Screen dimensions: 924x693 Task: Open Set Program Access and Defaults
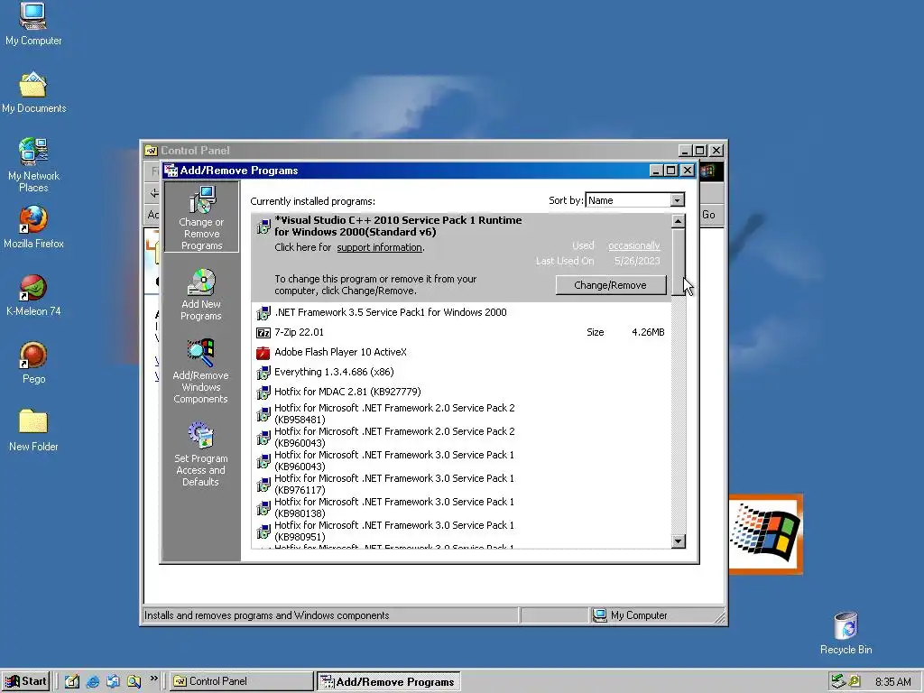(200, 455)
